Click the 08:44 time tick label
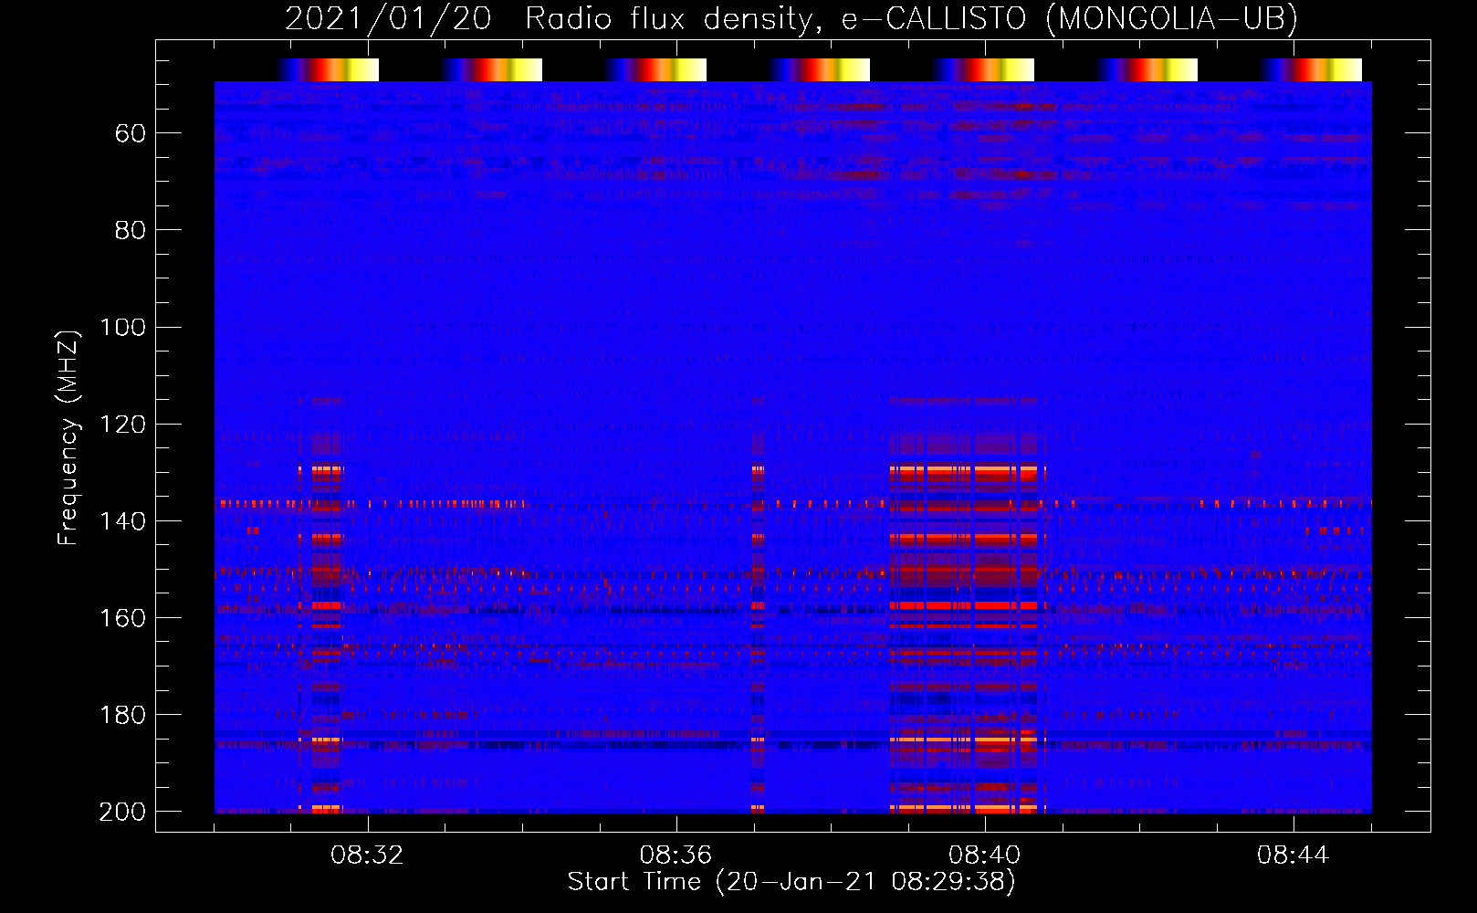Viewport: 1477px width, 913px height. click(1293, 855)
